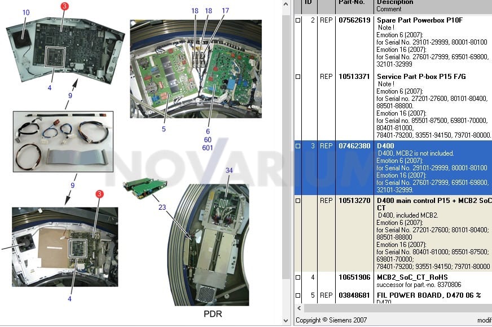Image resolution: width=492 pixels, height=327 pixels.
Task: Click callout number 34 on the diagram
Action: pos(229,170)
